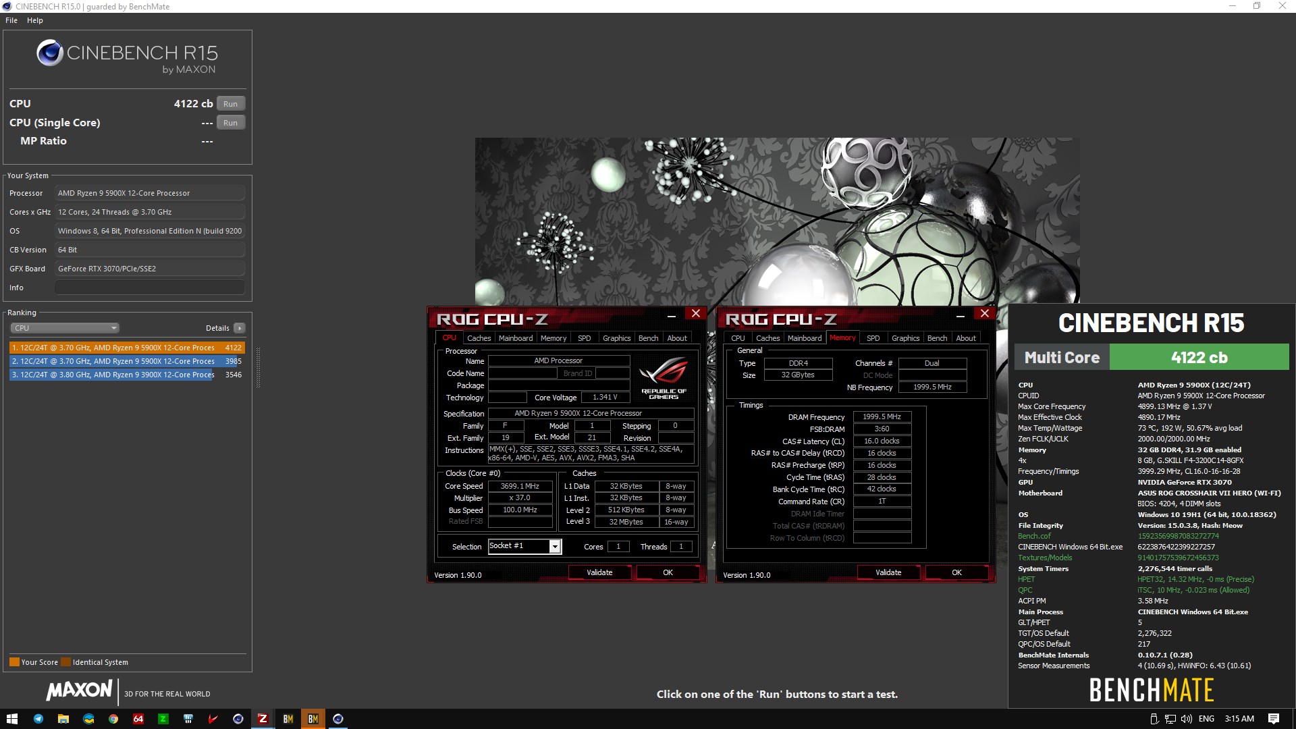Screen dimensions: 1296x729
Task: Click the ENG language indicator
Action: click(x=1206, y=719)
